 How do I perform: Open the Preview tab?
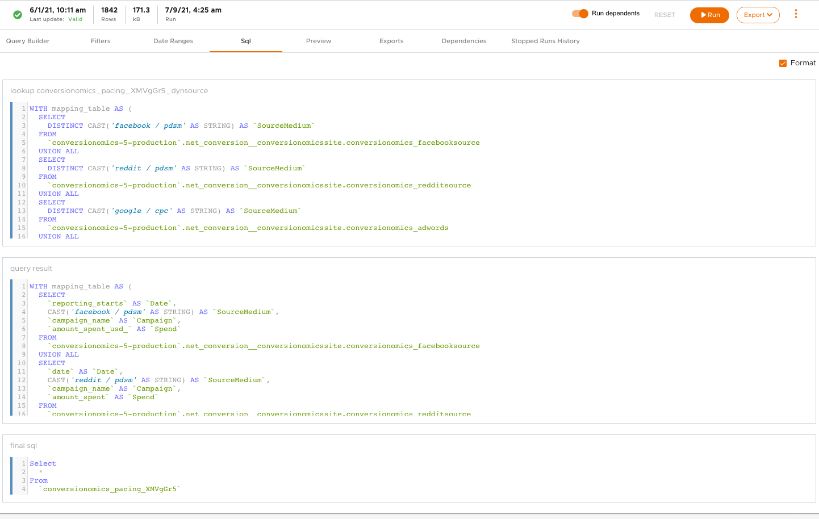[319, 41]
